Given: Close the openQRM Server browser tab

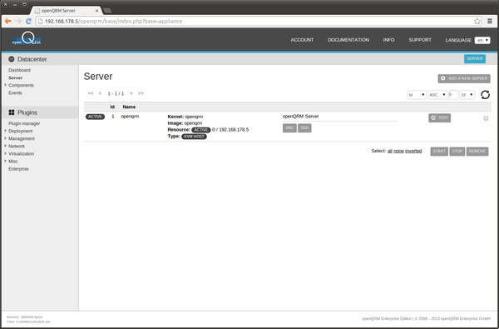Looking at the screenshot, I should point(97,11).
